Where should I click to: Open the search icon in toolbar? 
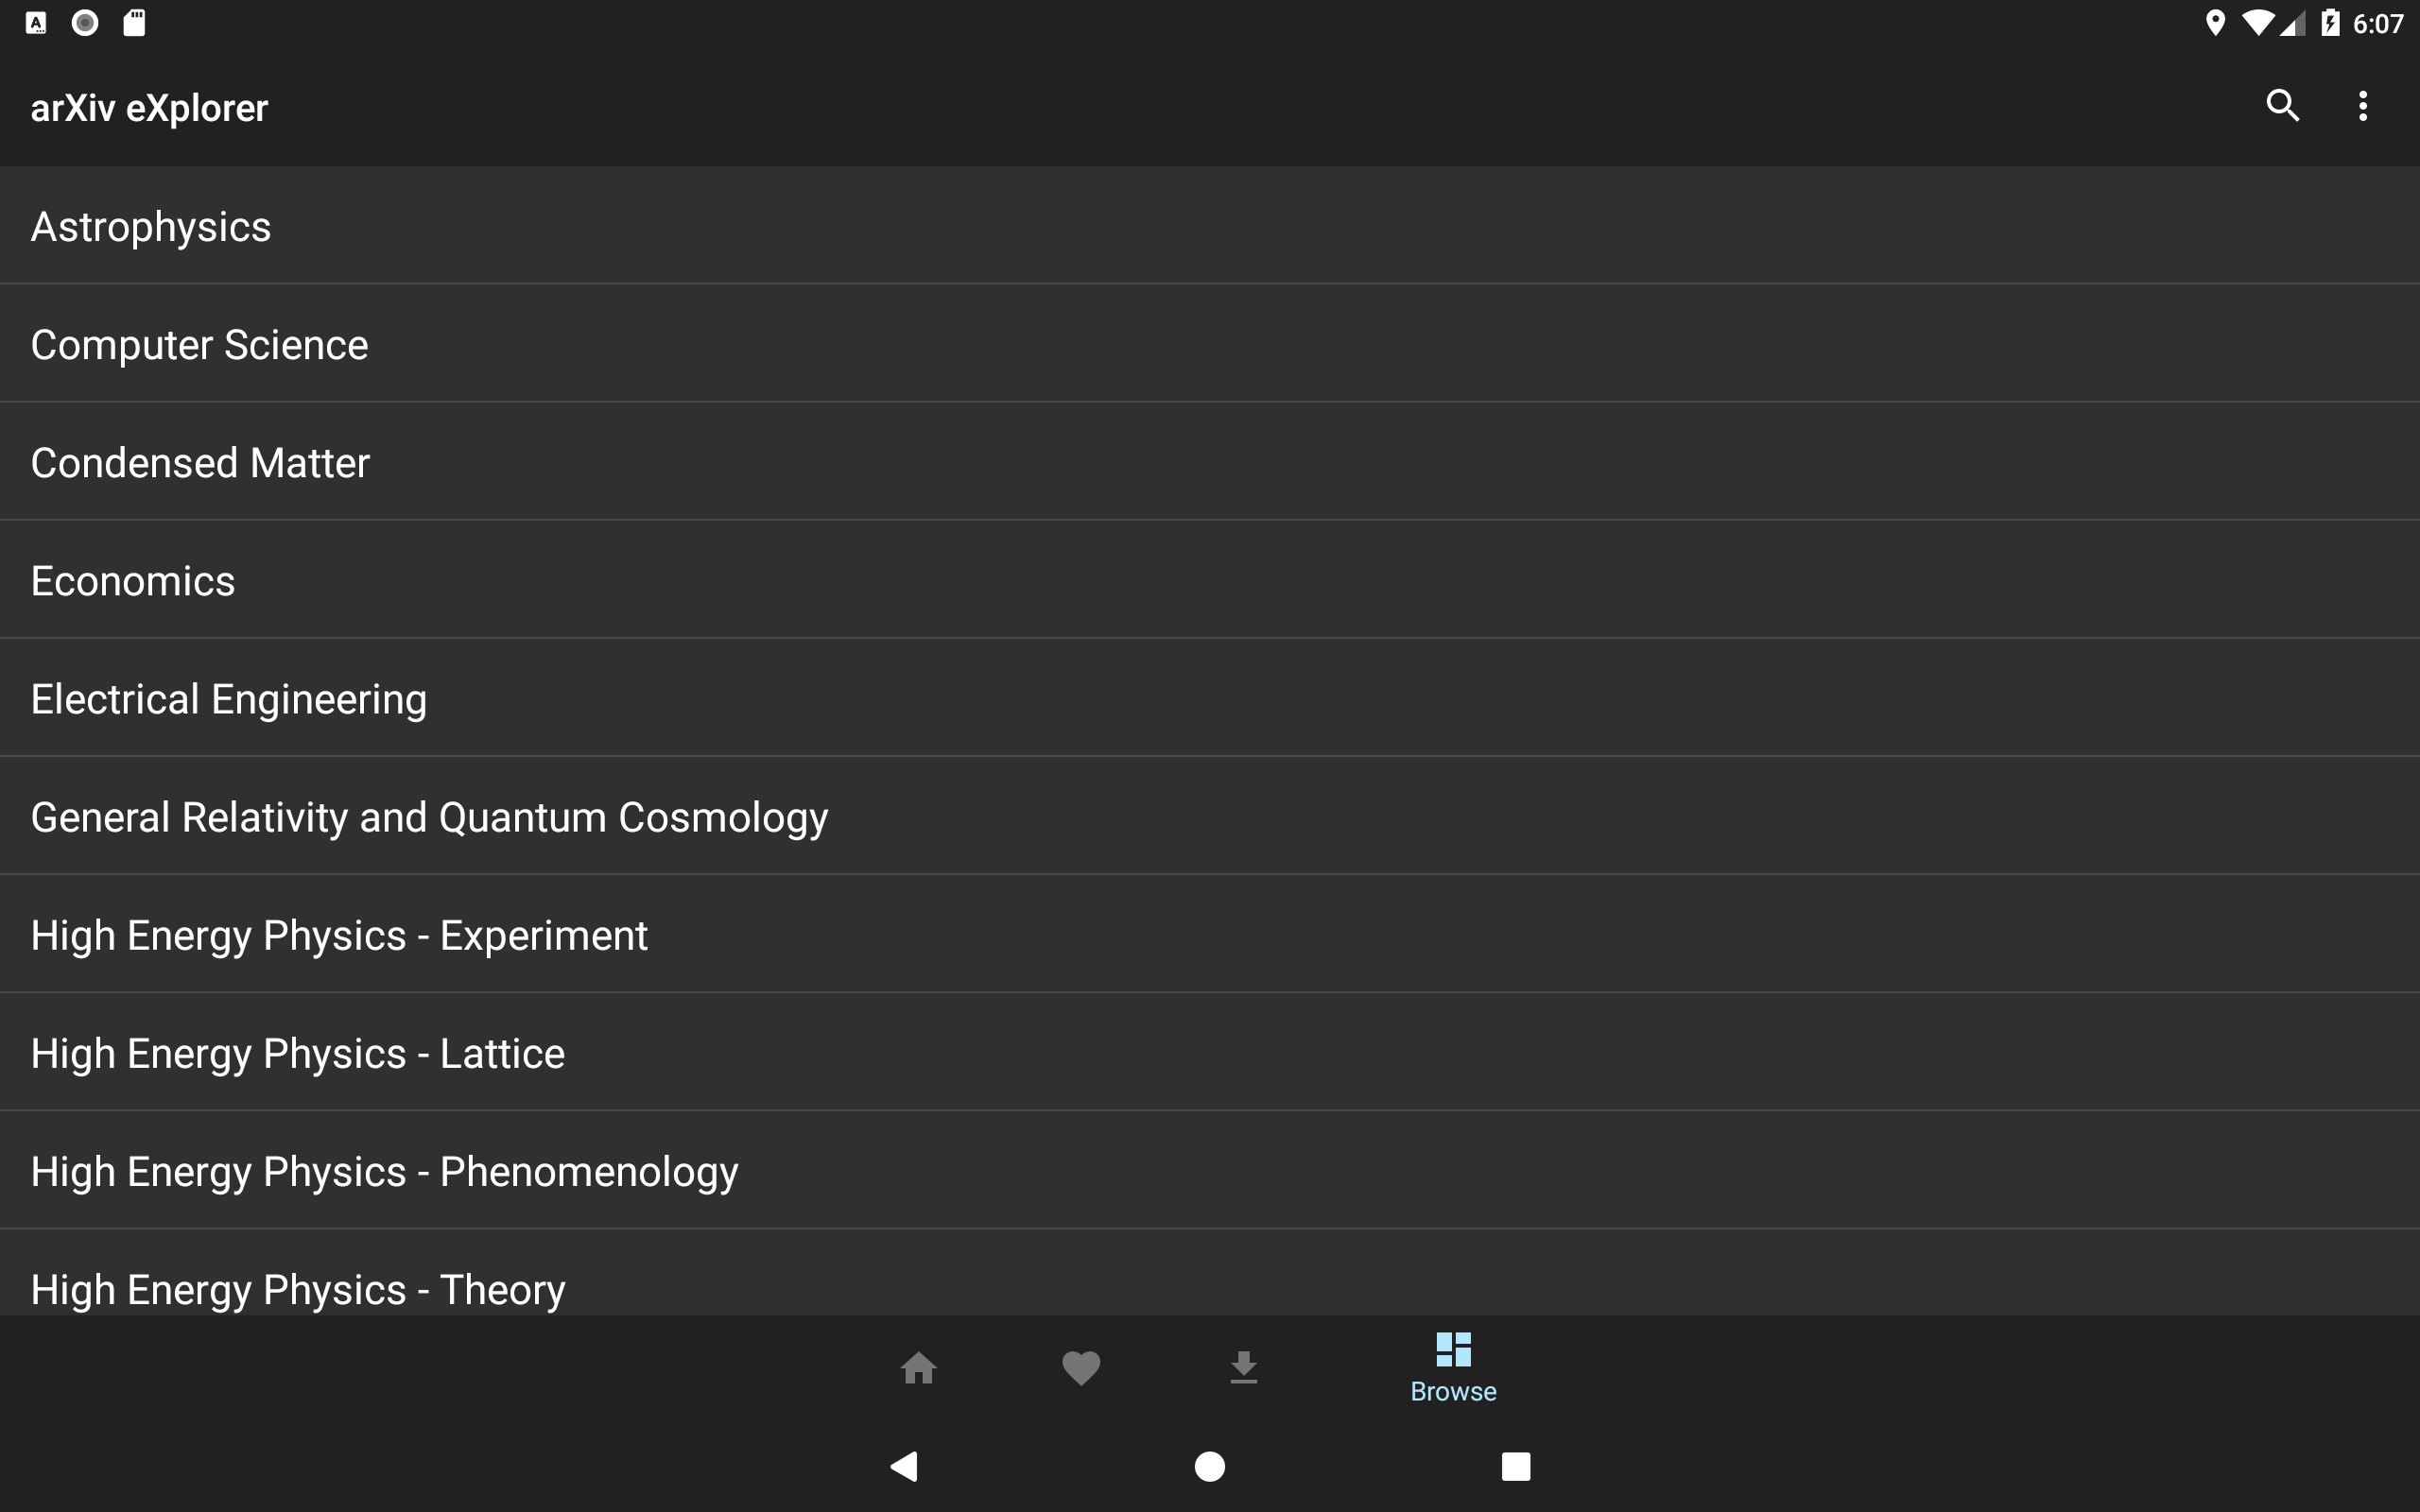(x=2282, y=106)
